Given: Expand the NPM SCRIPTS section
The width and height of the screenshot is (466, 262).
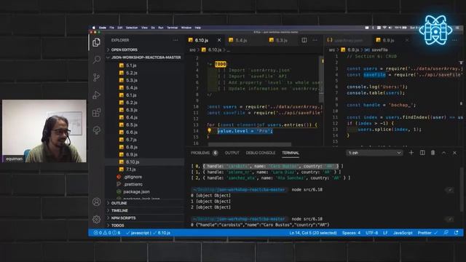Looking at the screenshot, I should (x=123, y=218).
